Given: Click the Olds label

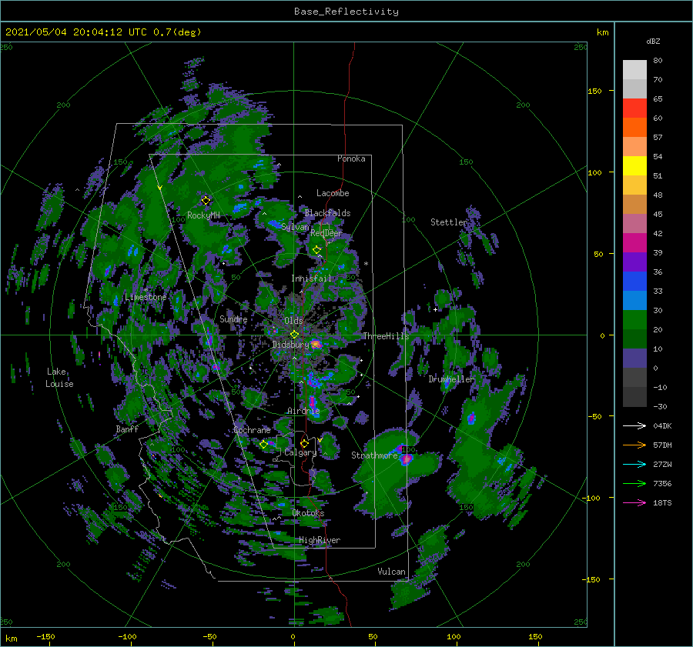Looking at the screenshot, I should [293, 321].
